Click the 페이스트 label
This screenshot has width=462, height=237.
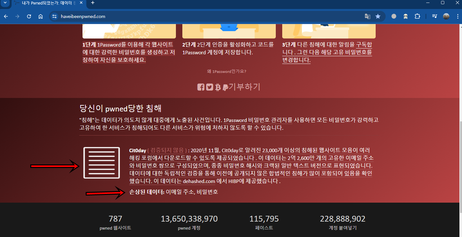pos(264,228)
